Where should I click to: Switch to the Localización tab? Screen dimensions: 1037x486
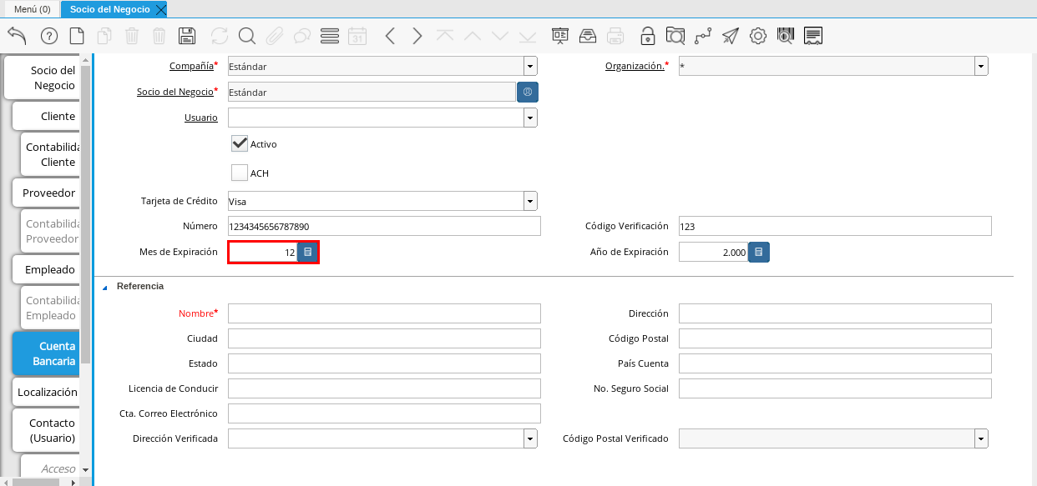pyautogui.click(x=47, y=392)
